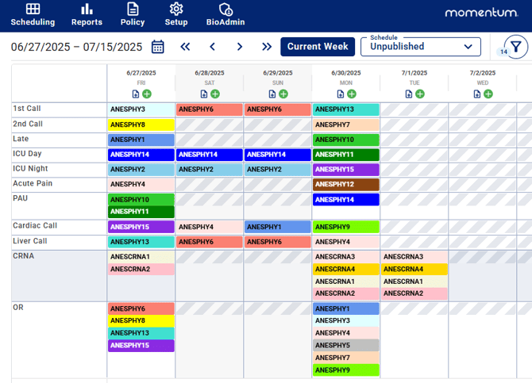Jump forward with double right arrows
532x383 pixels.
[x=267, y=47]
